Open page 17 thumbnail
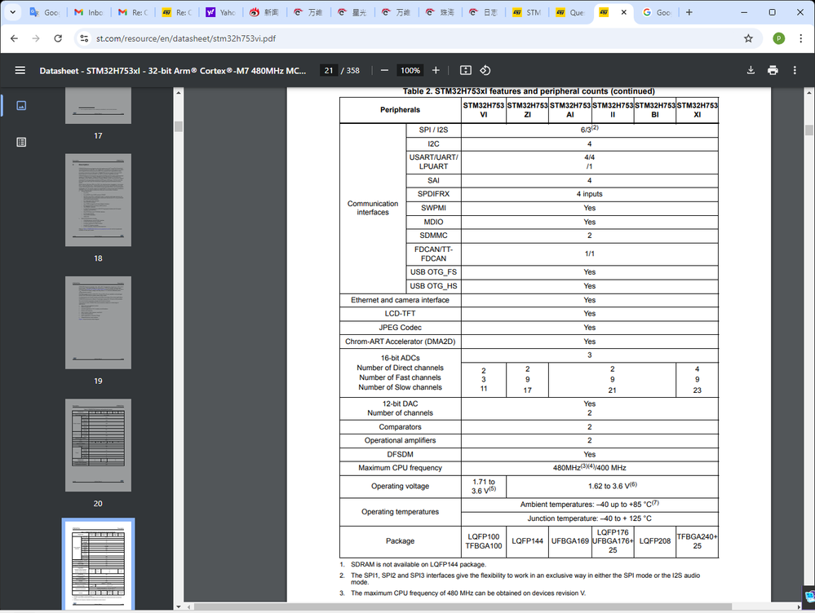The width and height of the screenshot is (815, 613). pos(98,105)
